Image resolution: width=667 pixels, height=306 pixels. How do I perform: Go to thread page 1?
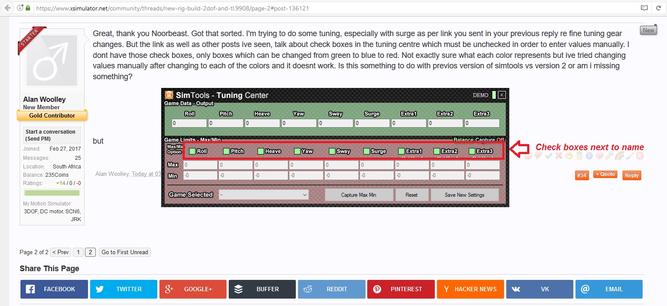point(78,252)
